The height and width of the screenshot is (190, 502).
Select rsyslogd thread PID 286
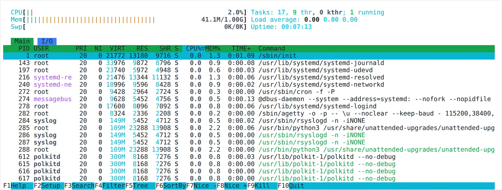249,135
